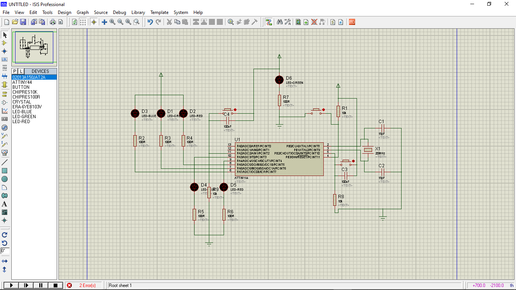Open the Debug menu
Viewport: 516px width, 290px height.
(119, 12)
